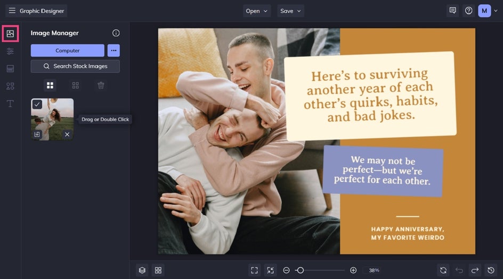Click the more options ellipsis button
This screenshot has width=503, height=279.
(x=113, y=50)
